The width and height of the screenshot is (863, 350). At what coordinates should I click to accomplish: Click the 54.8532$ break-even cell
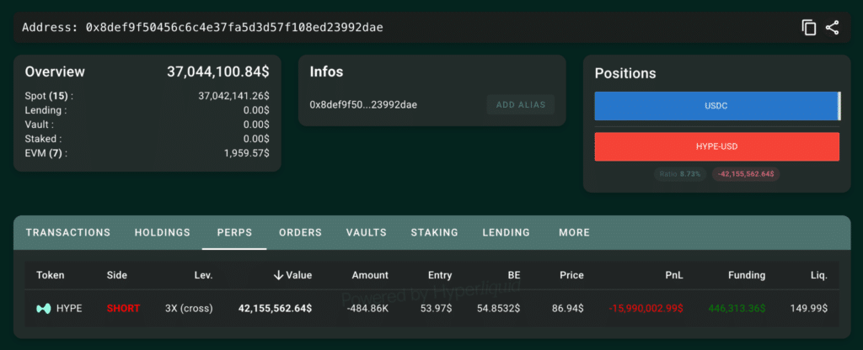coord(499,308)
